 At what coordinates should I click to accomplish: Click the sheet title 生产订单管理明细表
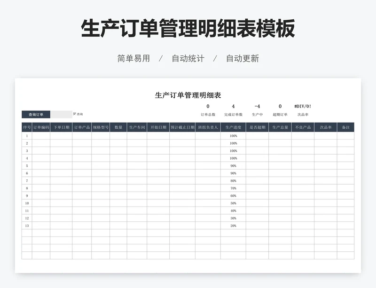tap(188, 95)
